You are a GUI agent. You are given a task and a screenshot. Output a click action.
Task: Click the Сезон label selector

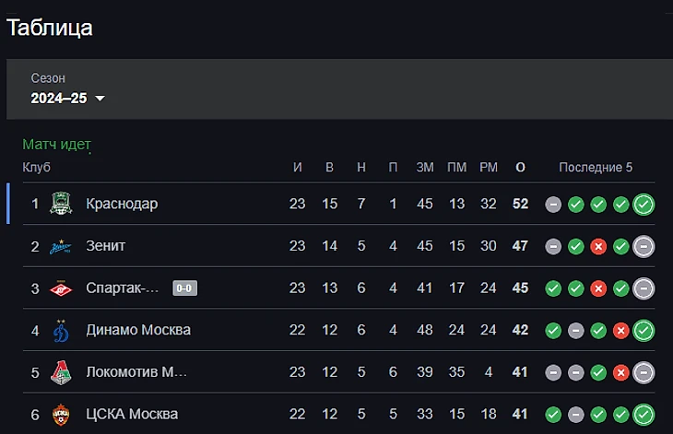48,78
